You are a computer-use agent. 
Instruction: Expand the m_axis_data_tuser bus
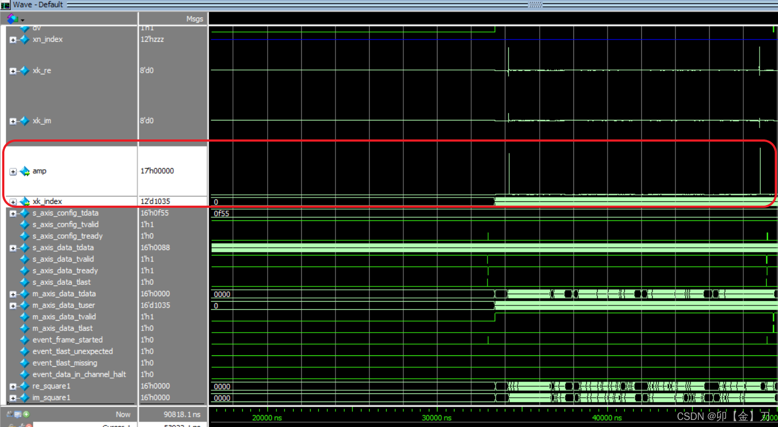coord(13,306)
